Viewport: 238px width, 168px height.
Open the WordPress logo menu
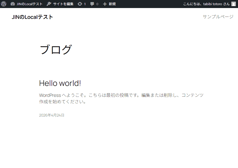click(4, 4)
